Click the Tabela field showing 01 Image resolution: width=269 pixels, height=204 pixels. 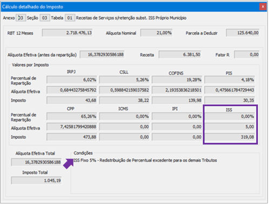(70, 18)
